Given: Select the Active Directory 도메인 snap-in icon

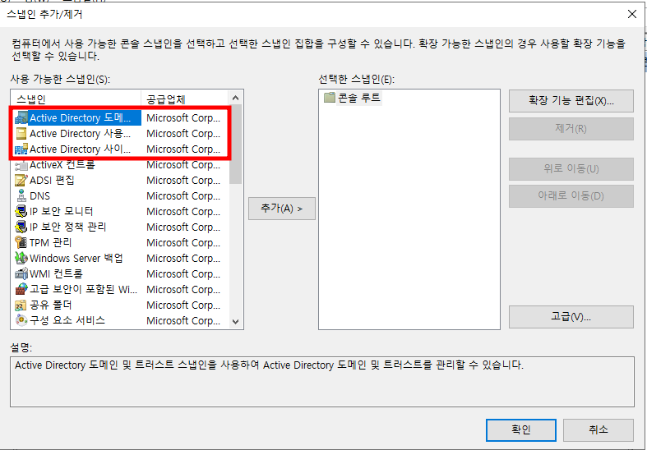Looking at the screenshot, I should coord(21,118).
